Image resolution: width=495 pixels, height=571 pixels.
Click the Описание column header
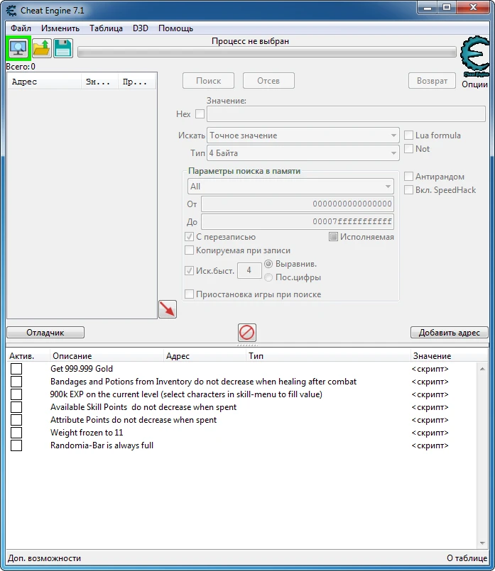107,356
